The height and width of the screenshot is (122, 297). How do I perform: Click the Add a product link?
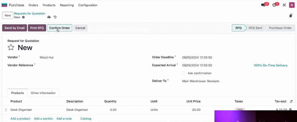[x=21, y=119]
